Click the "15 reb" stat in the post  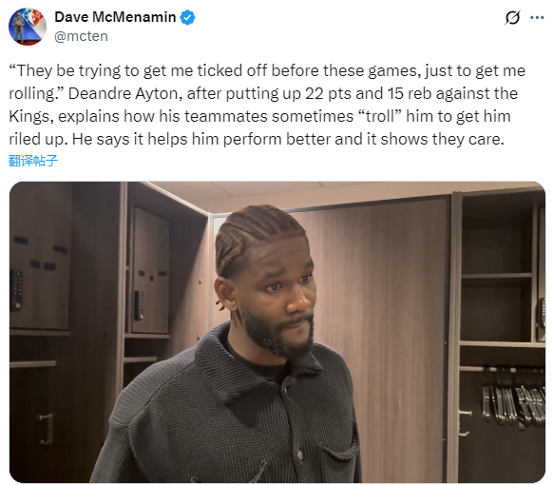pos(410,93)
